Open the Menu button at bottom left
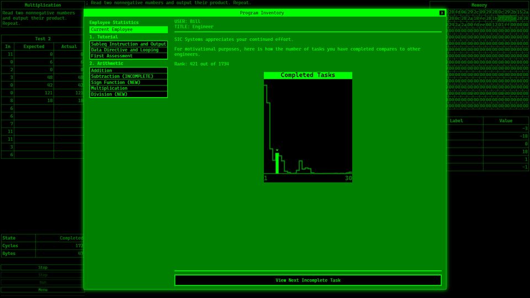Viewport: 530px width, 298px height. tap(43, 290)
